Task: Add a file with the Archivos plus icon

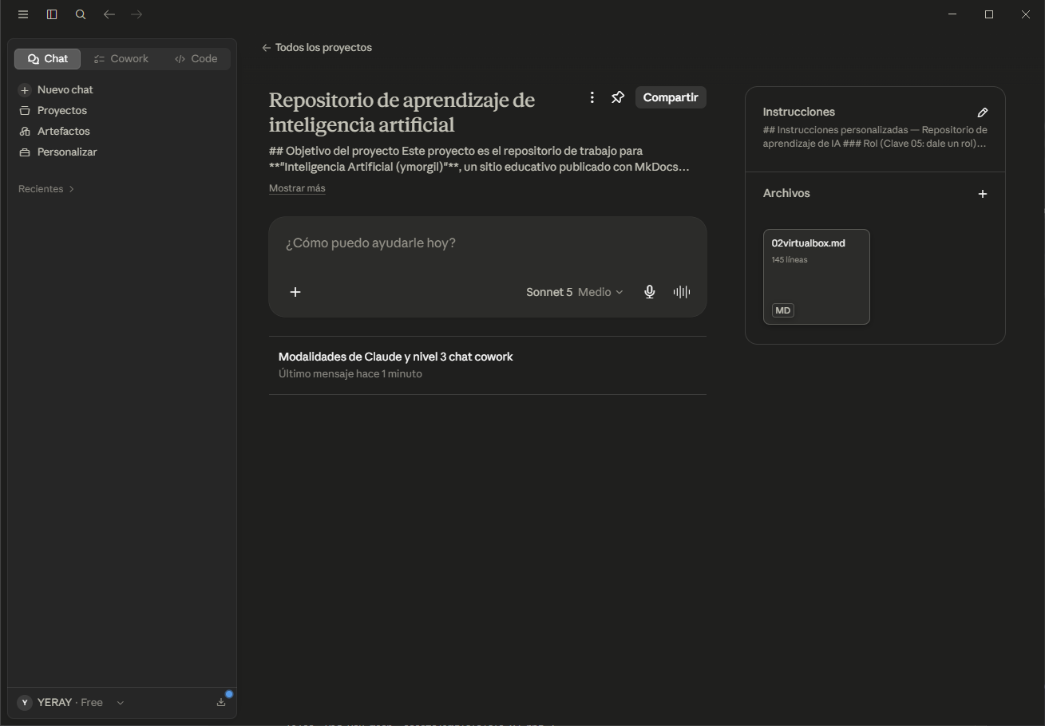Action: pos(983,194)
